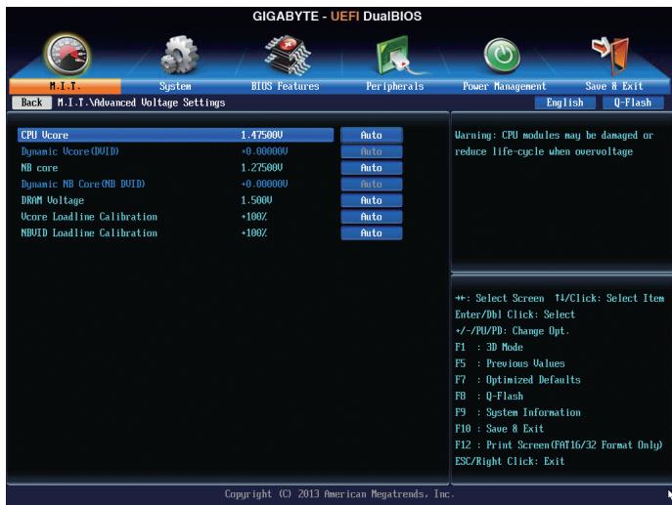This screenshot has height=505, width=672.
Task: Open the Dynamic Vcore(DVID) Auto option
Action: (372, 151)
